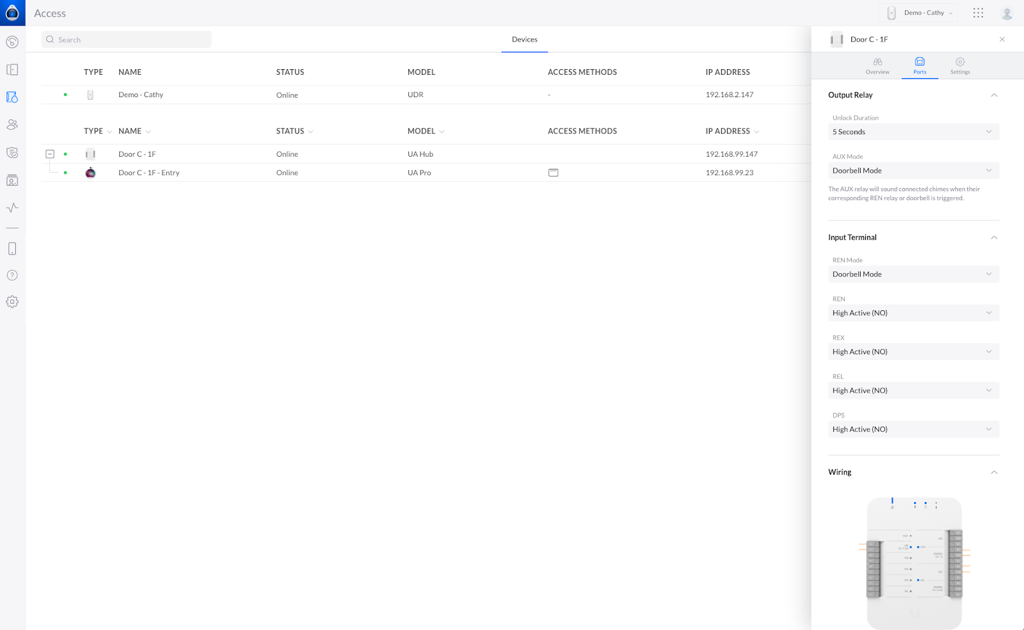Open the REX High Active dropdown
The image size is (1024, 630).
point(913,352)
